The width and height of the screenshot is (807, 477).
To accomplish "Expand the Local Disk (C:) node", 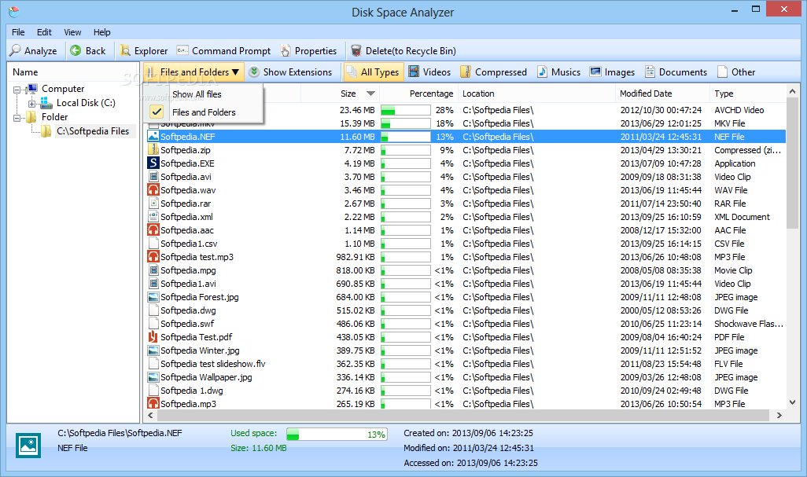I will [x=31, y=103].
